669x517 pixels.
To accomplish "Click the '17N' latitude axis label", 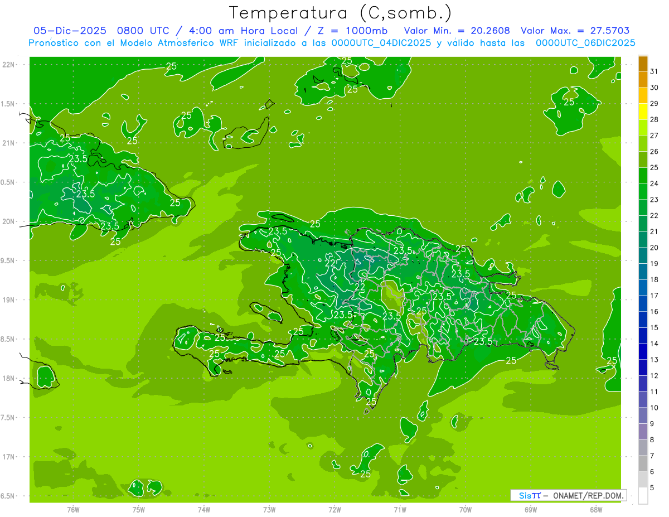I will [x=8, y=457].
